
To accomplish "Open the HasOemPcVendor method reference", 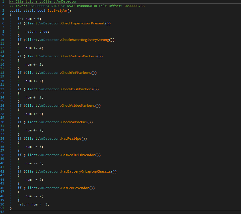I will tap(75, 188).
